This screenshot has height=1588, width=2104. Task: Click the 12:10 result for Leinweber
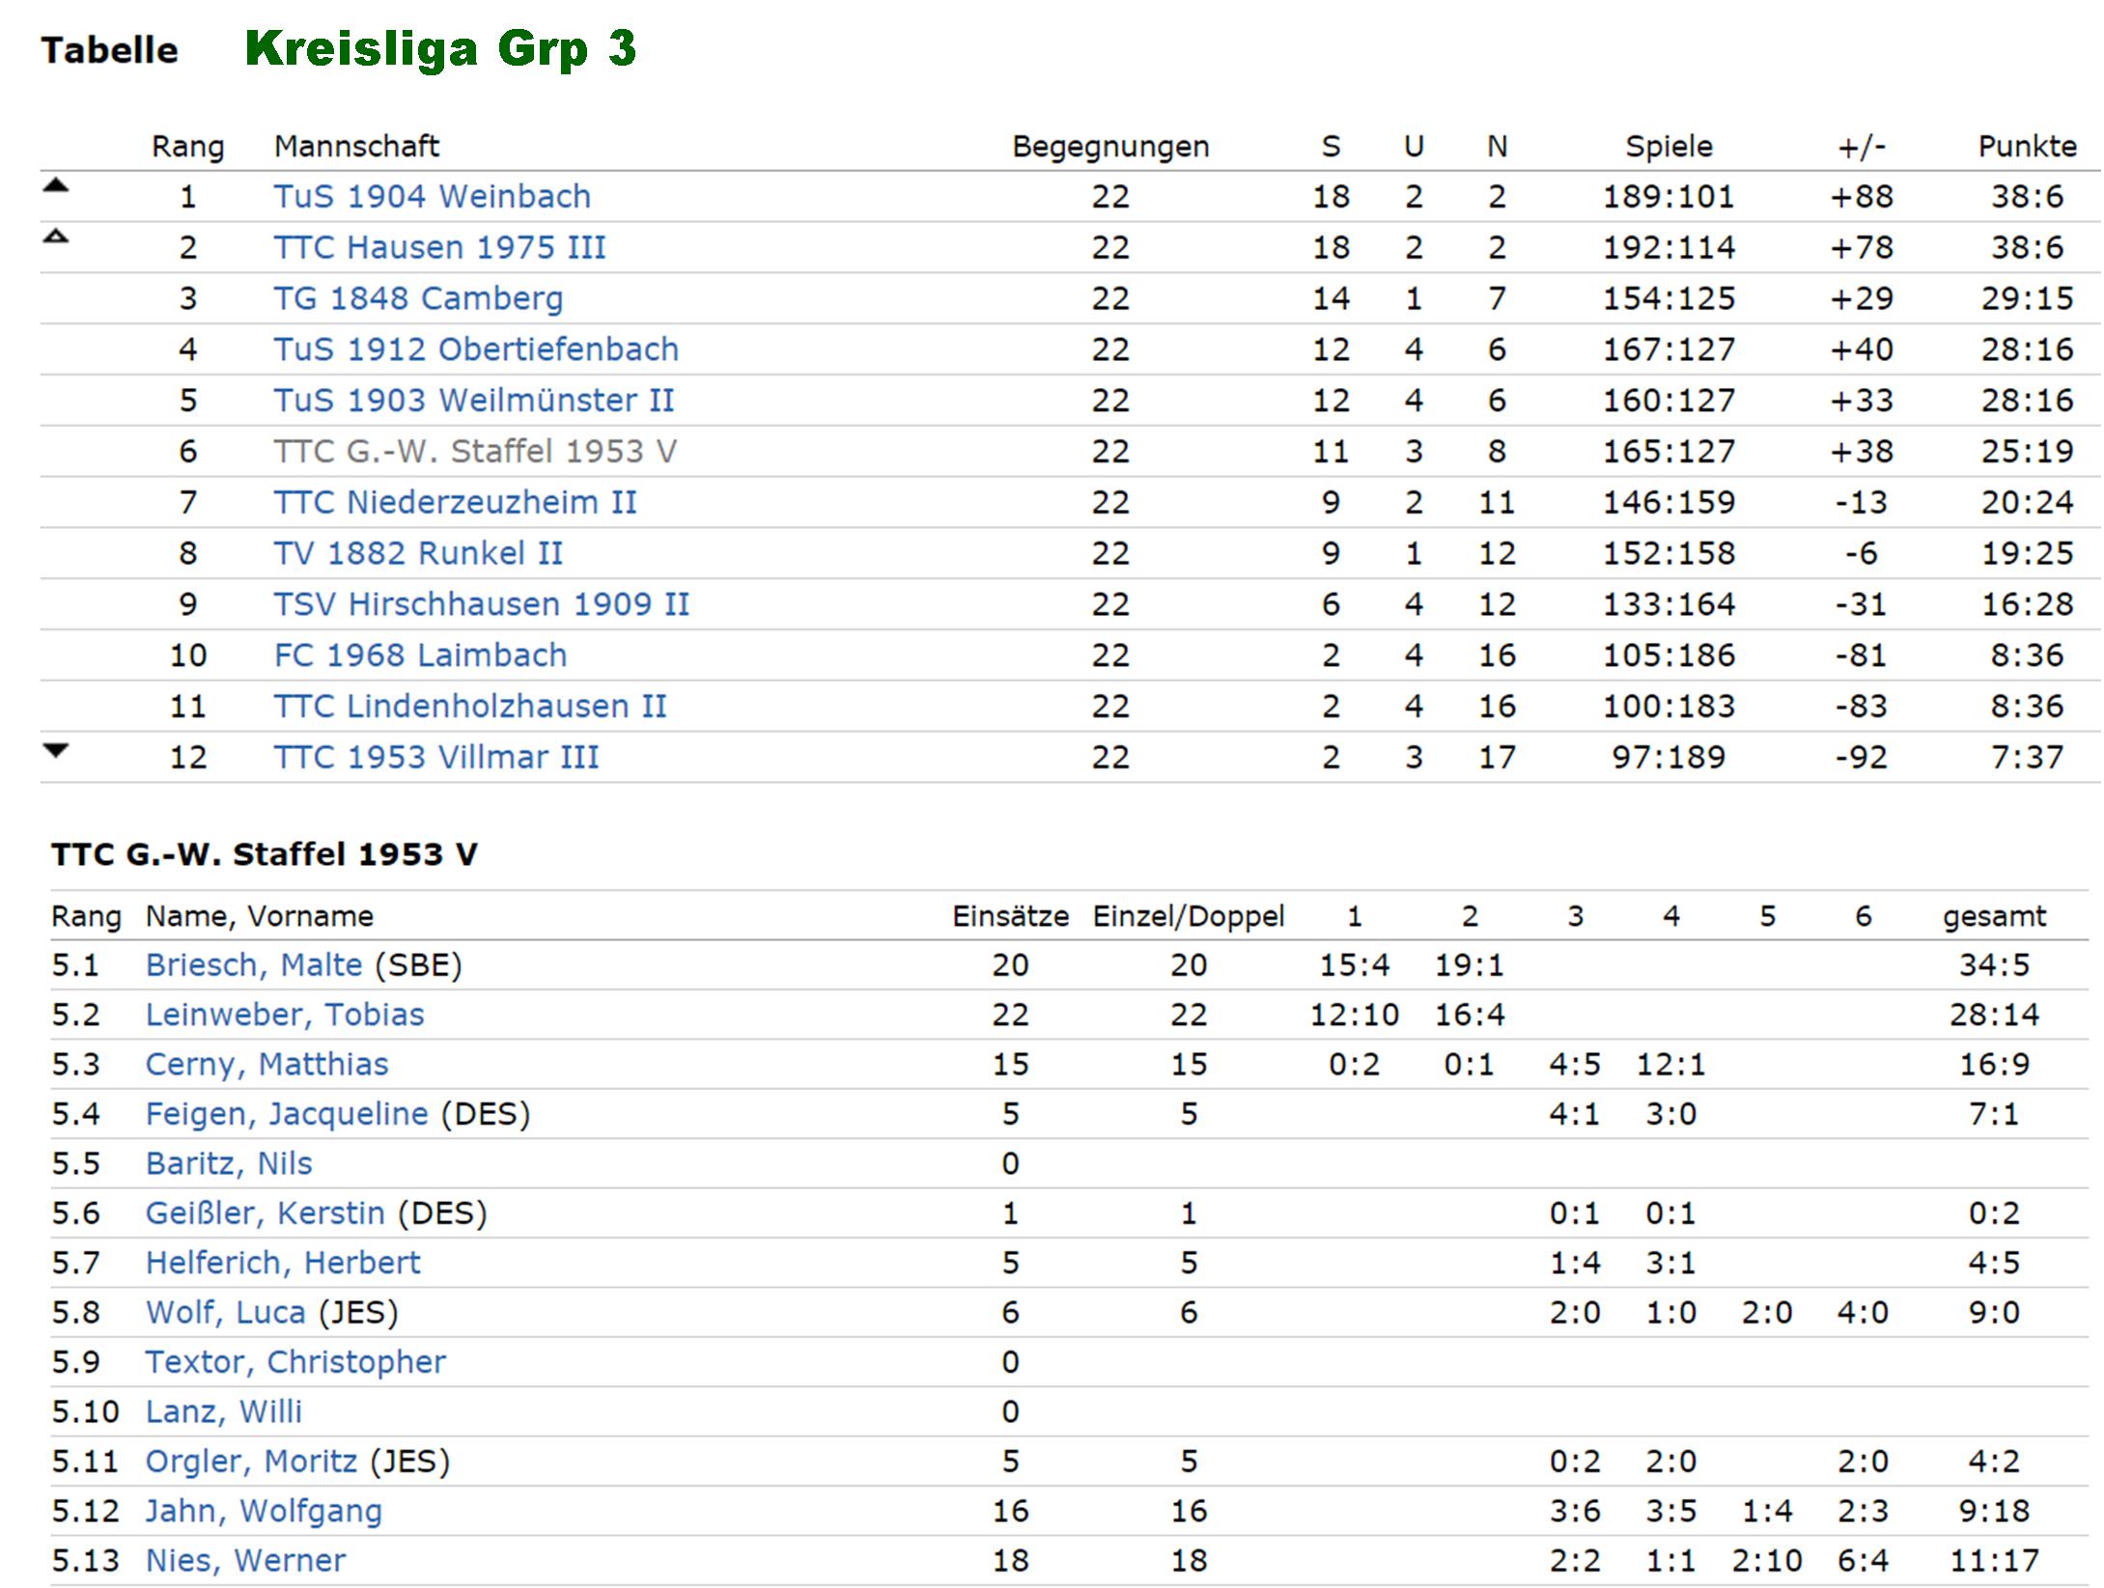(1354, 1016)
